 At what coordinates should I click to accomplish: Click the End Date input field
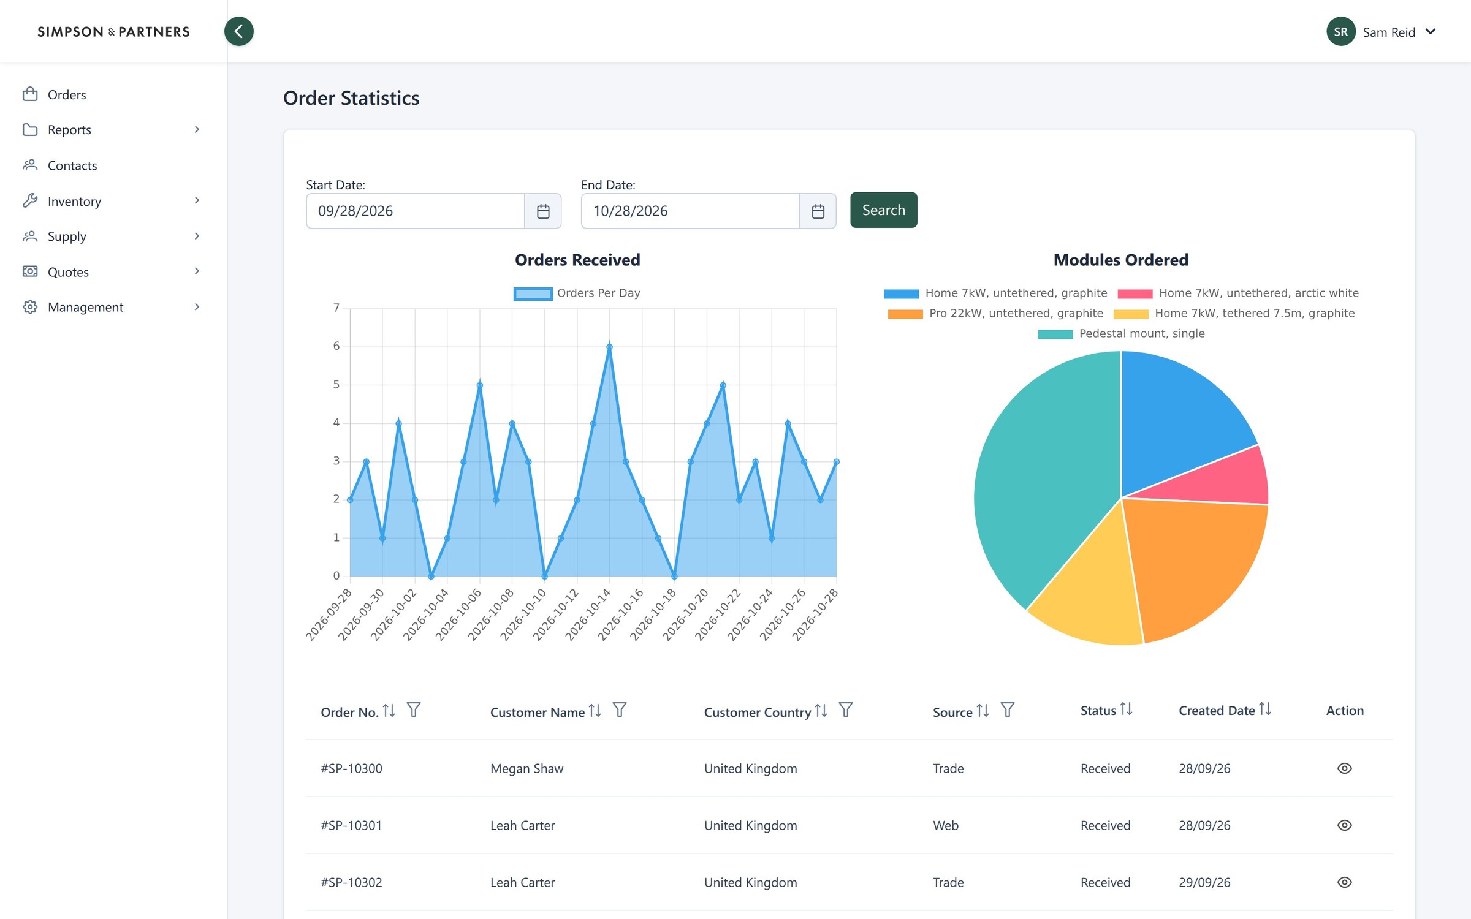[x=690, y=211]
